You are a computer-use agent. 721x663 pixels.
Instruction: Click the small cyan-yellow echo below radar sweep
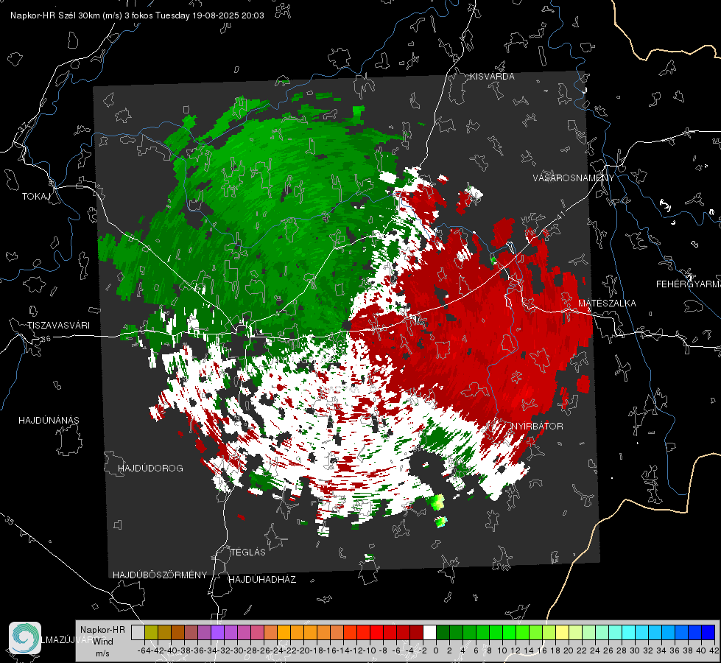pos(441,522)
